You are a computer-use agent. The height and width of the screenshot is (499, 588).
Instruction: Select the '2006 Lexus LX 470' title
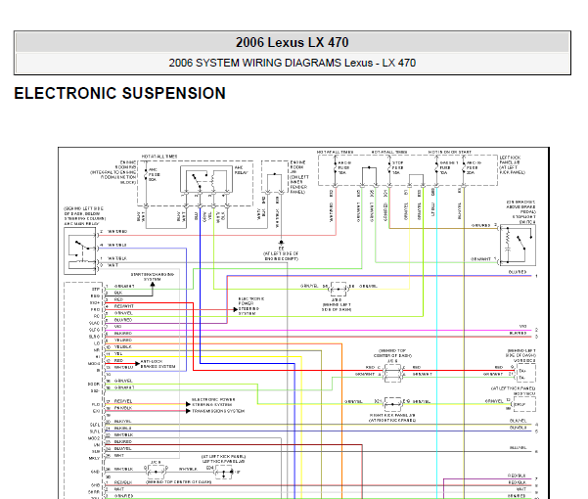click(x=293, y=42)
